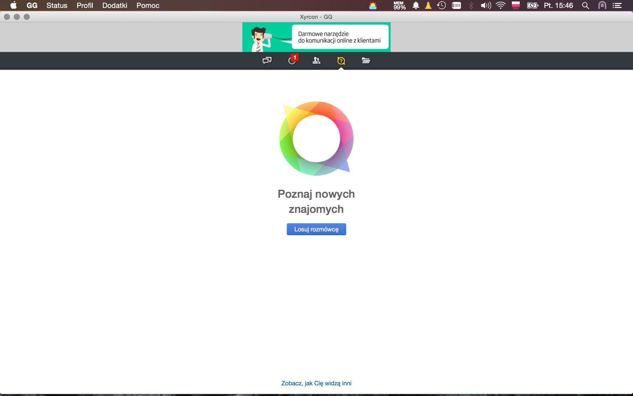The width and height of the screenshot is (633, 396).
Task: Click the Losuj rozmówcę button
Action: click(316, 229)
